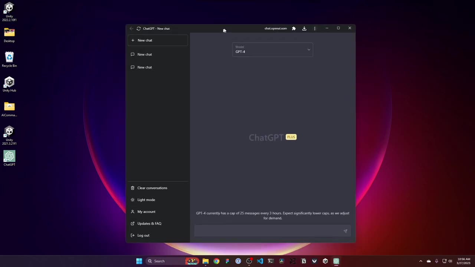Select the ChatGPT desktop shortcut
Image resolution: width=475 pixels, height=267 pixels.
point(9,158)
